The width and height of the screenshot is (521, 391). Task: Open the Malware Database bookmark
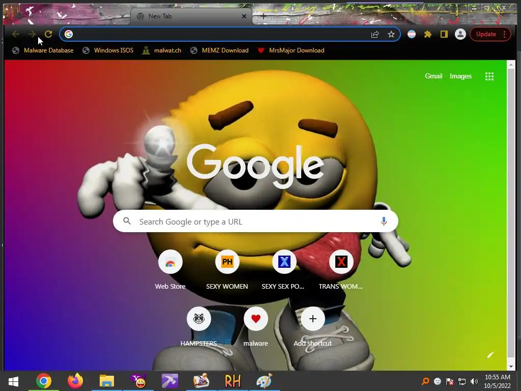pos(43,50)
